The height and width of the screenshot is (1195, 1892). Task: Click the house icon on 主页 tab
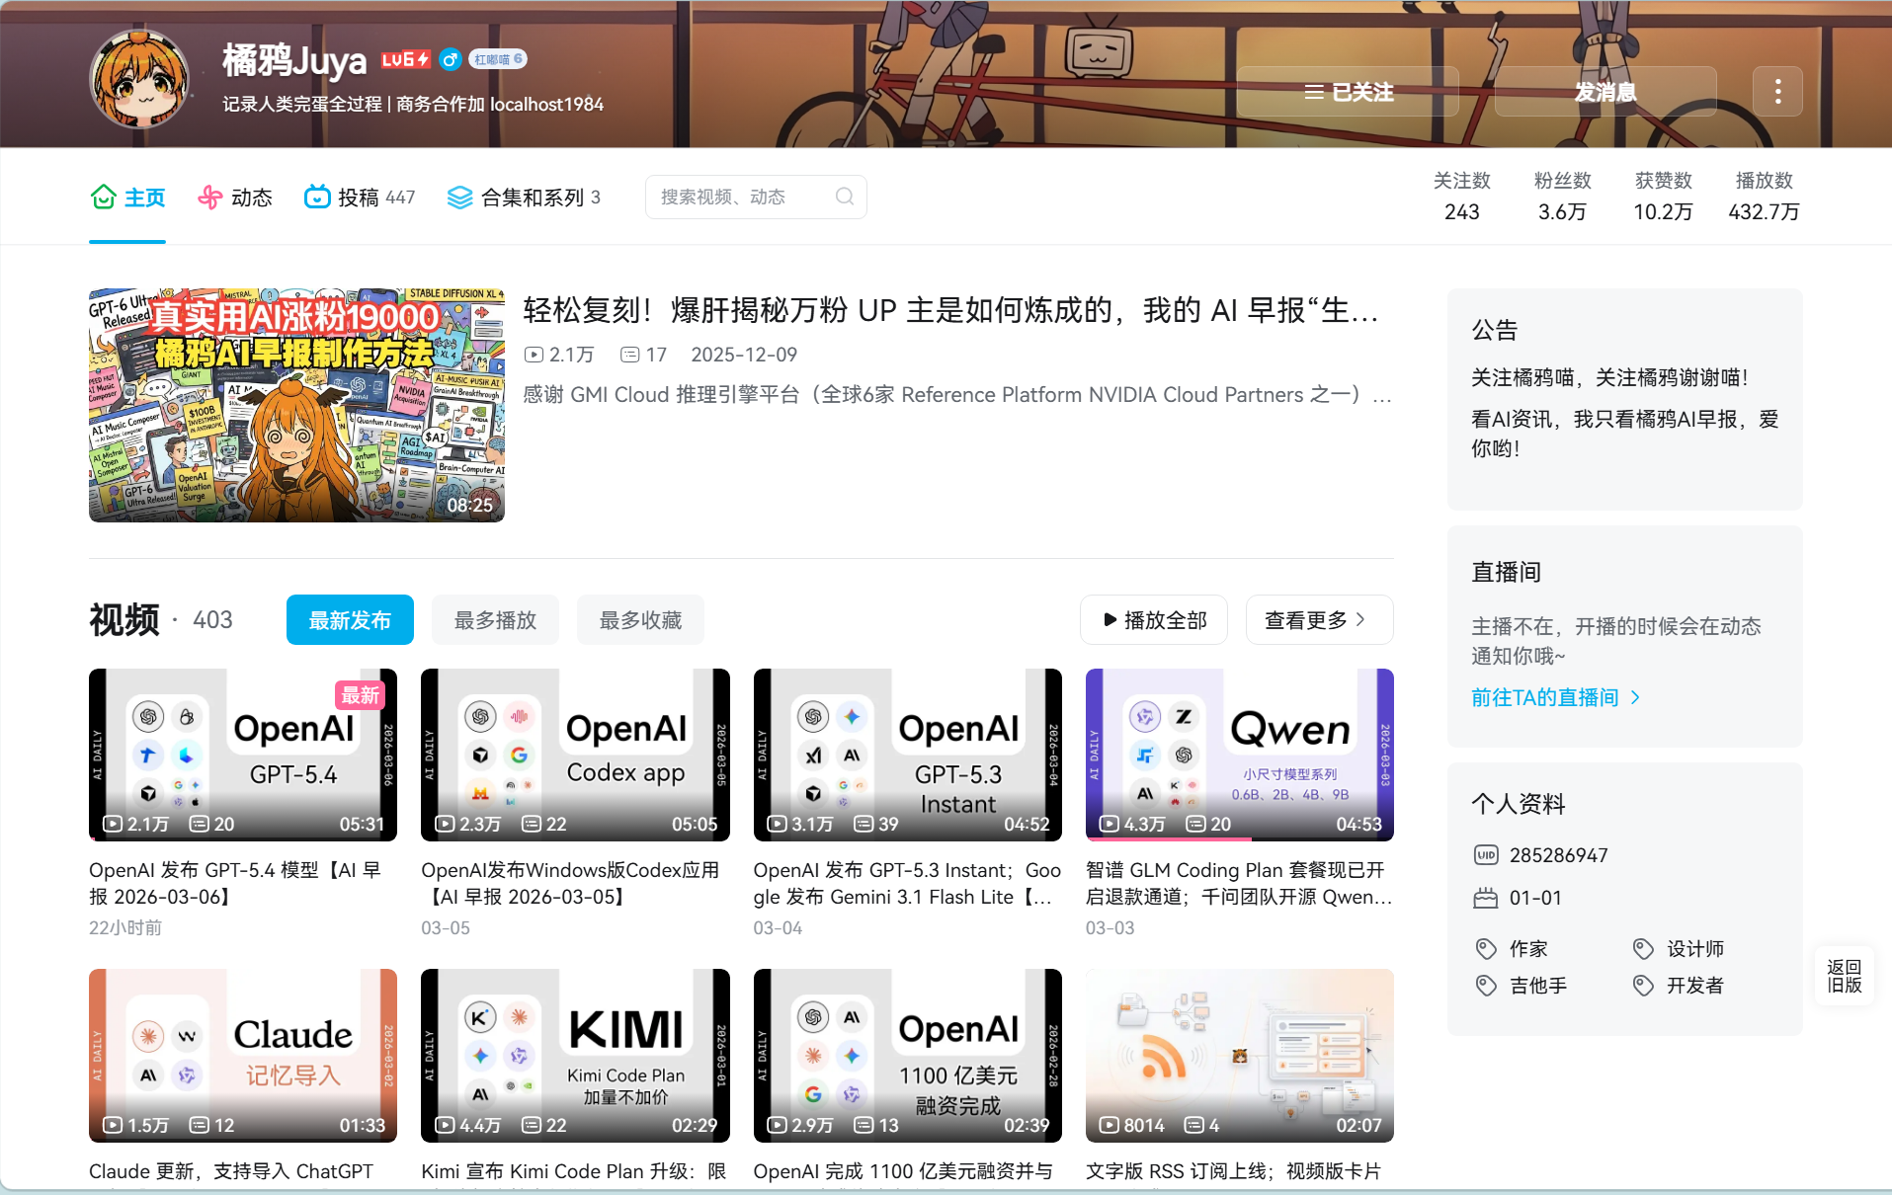coord(103,197)
